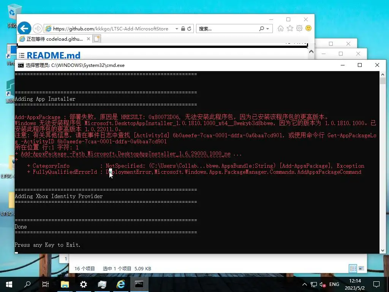The image size is (389, 292).
Task: Open Task View on taskbar
Action: click(46, 284)
